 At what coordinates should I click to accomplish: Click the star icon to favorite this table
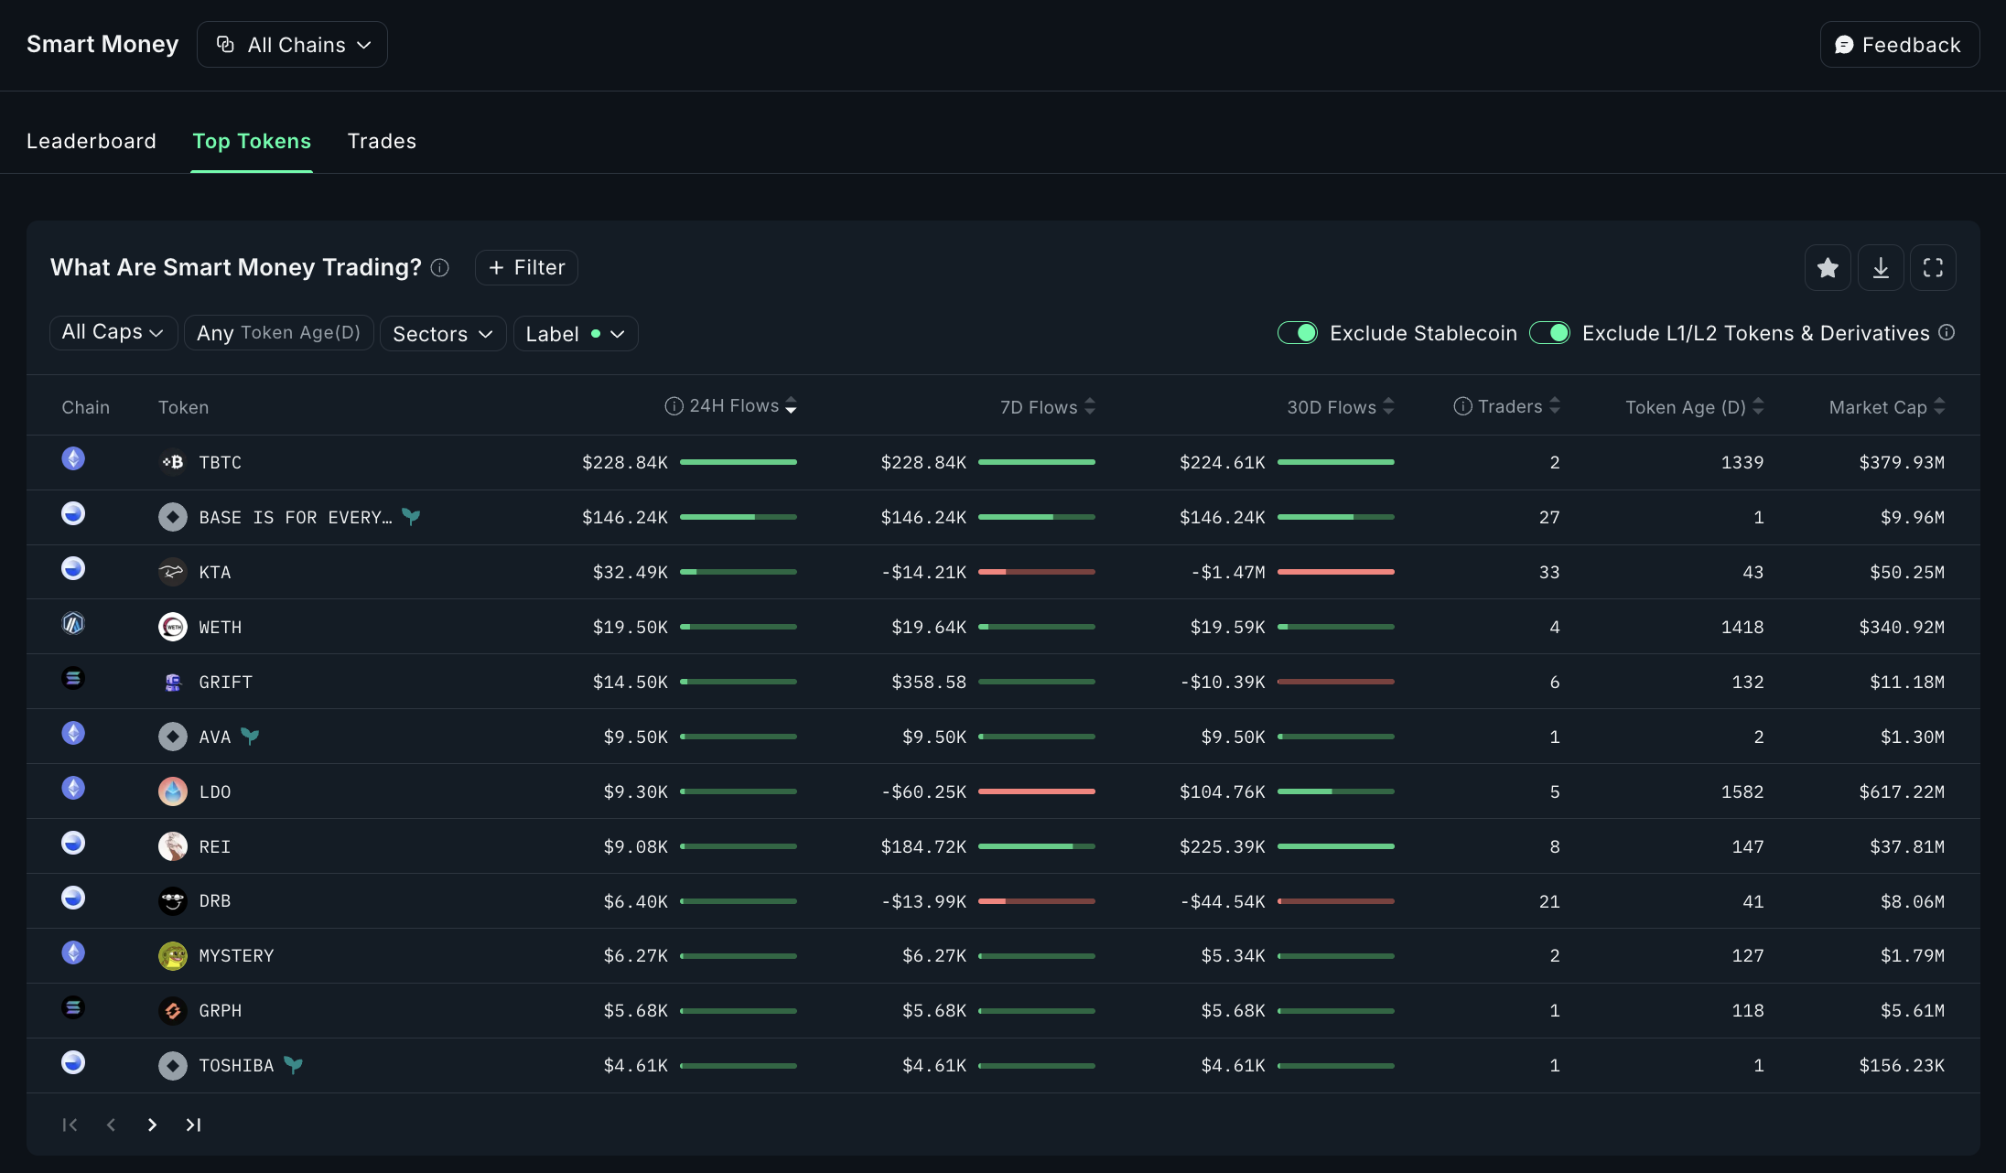pos(1828,267)
